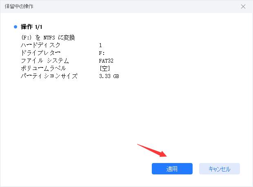Click the ハードディスク label
The width and height of the screenshot is (253, 187).
(40, 45)
